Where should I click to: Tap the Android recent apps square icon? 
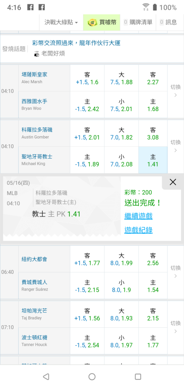pyautogui.click(x=138, y=377)
